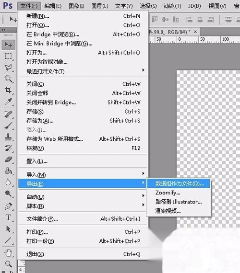Choose 路径到 Illustrator... in submenu
The image size is (240, 273).
(x=179, y=202)
